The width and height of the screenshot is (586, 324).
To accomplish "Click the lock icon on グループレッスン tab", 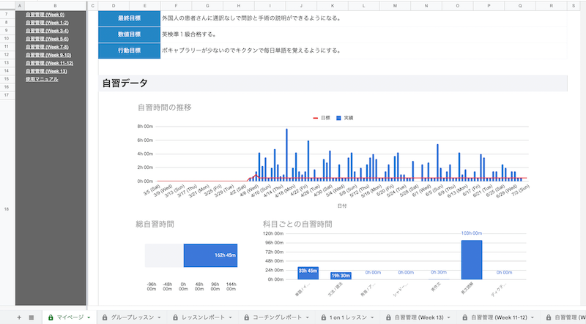I will 105,317.
